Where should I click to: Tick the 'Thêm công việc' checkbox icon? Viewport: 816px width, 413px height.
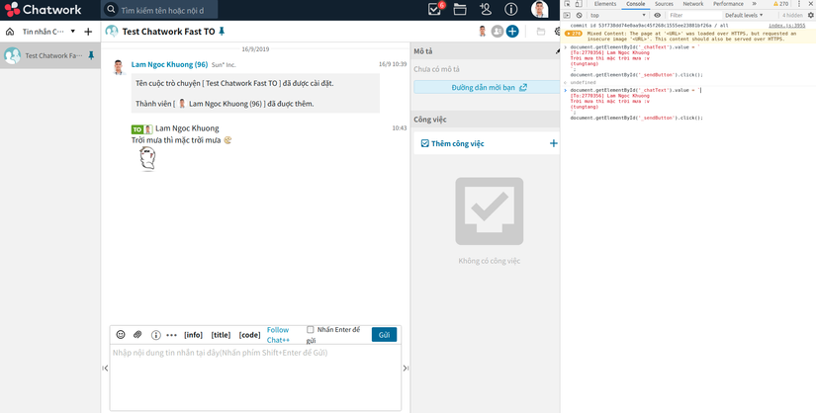(x=424, y=143)
